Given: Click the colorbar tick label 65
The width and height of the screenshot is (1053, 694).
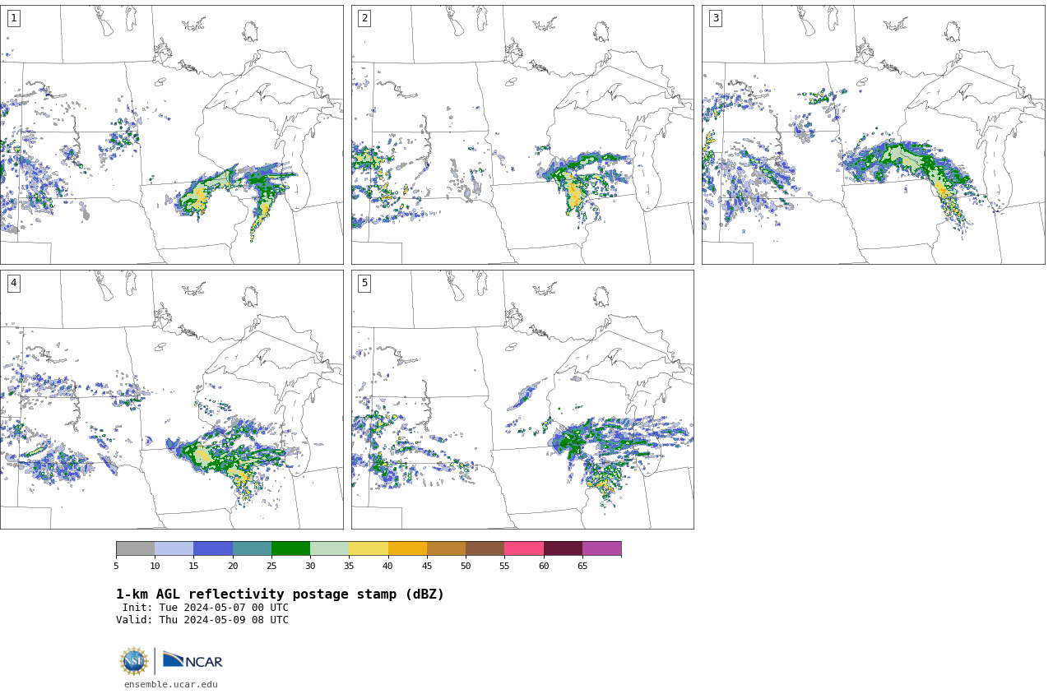Looking at the screenshot, I should 582,566.
